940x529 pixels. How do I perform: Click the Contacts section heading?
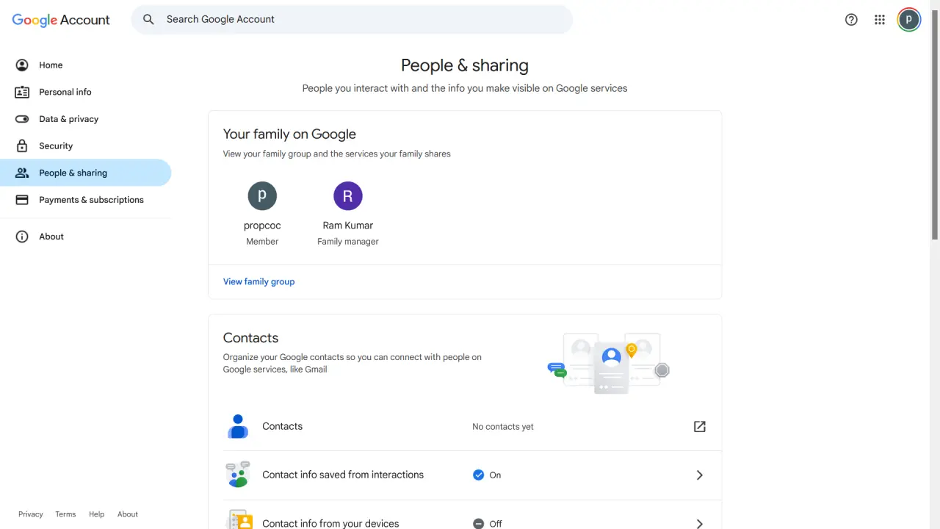(250, 338)
